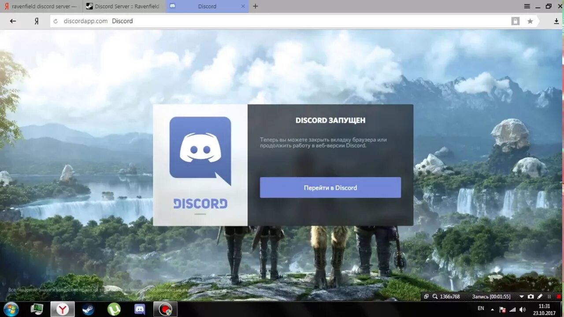Stop recording with the red button
This screenshot has height=317, width=564.
[x=559, y=297]
